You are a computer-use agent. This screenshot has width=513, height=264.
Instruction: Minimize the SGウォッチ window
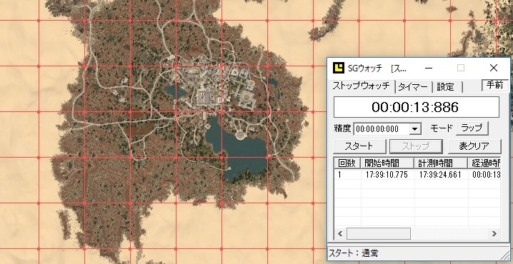[x=429, y=68]
